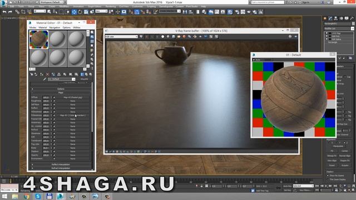The image size is (356, 200).
Task: Toggle the Angle Snap icon
Action: coord(137,12)
